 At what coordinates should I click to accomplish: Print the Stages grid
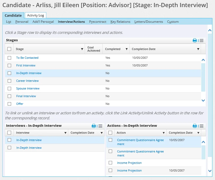click(x=195, y=40)
